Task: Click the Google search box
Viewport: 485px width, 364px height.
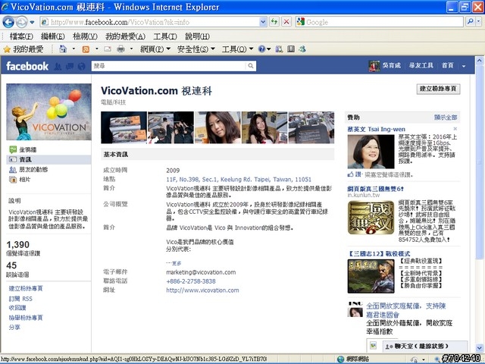Action: coord(379,22)
